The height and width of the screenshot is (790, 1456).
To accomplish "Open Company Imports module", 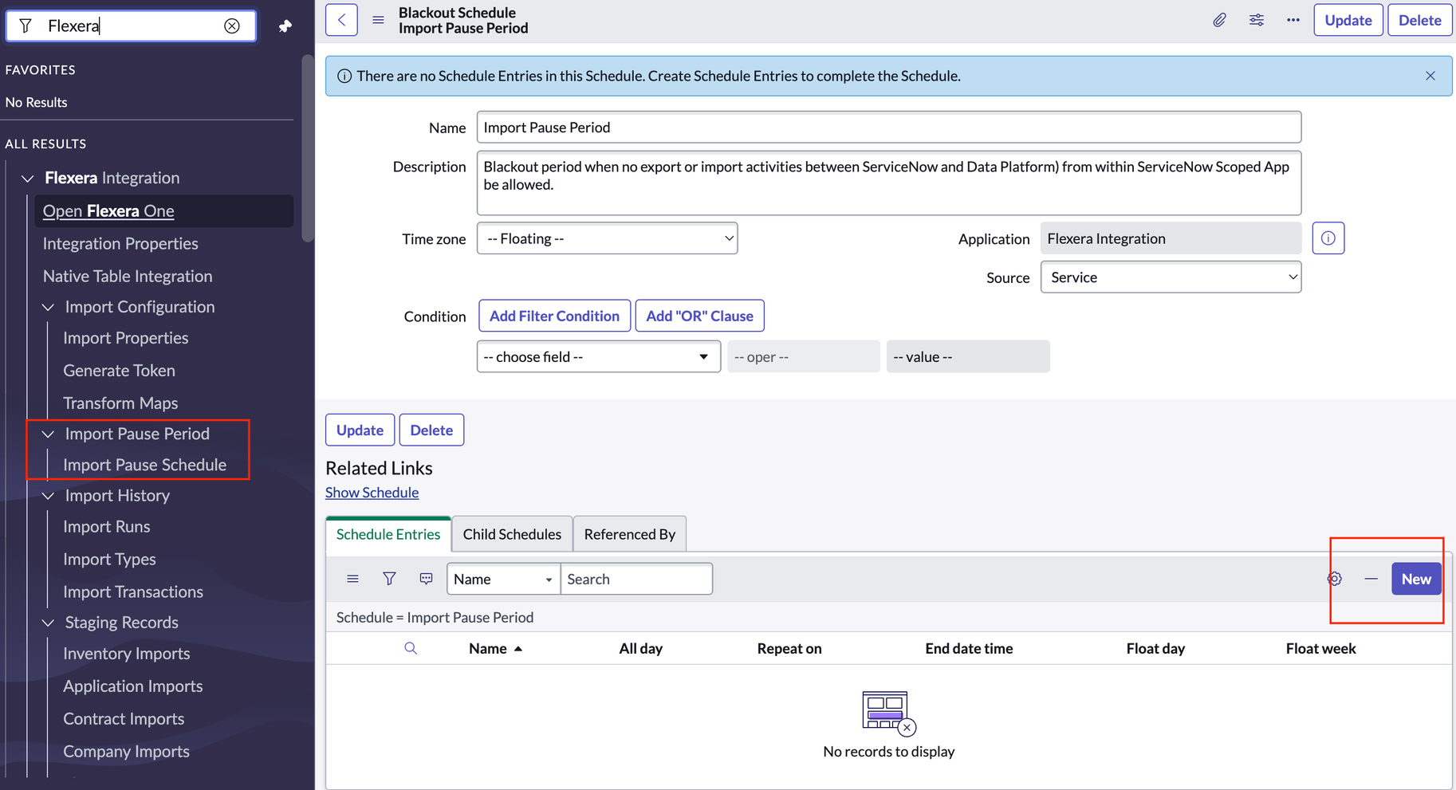I will (126, 752).
